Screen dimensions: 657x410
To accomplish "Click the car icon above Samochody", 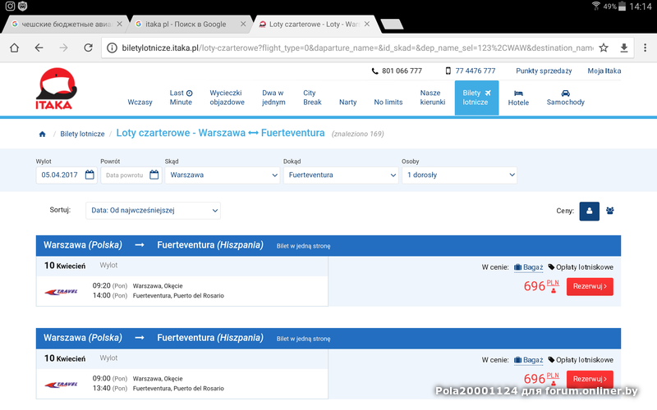I will point(565,93).
